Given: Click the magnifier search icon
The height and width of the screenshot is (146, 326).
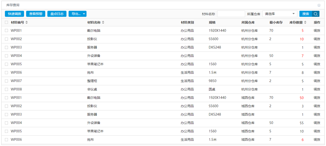Looking at the screenshot, I should (316, 14).
